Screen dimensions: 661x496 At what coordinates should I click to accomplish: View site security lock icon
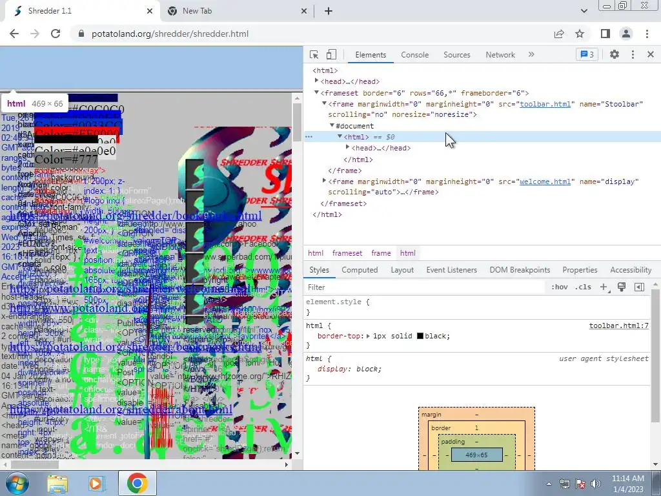81,34
